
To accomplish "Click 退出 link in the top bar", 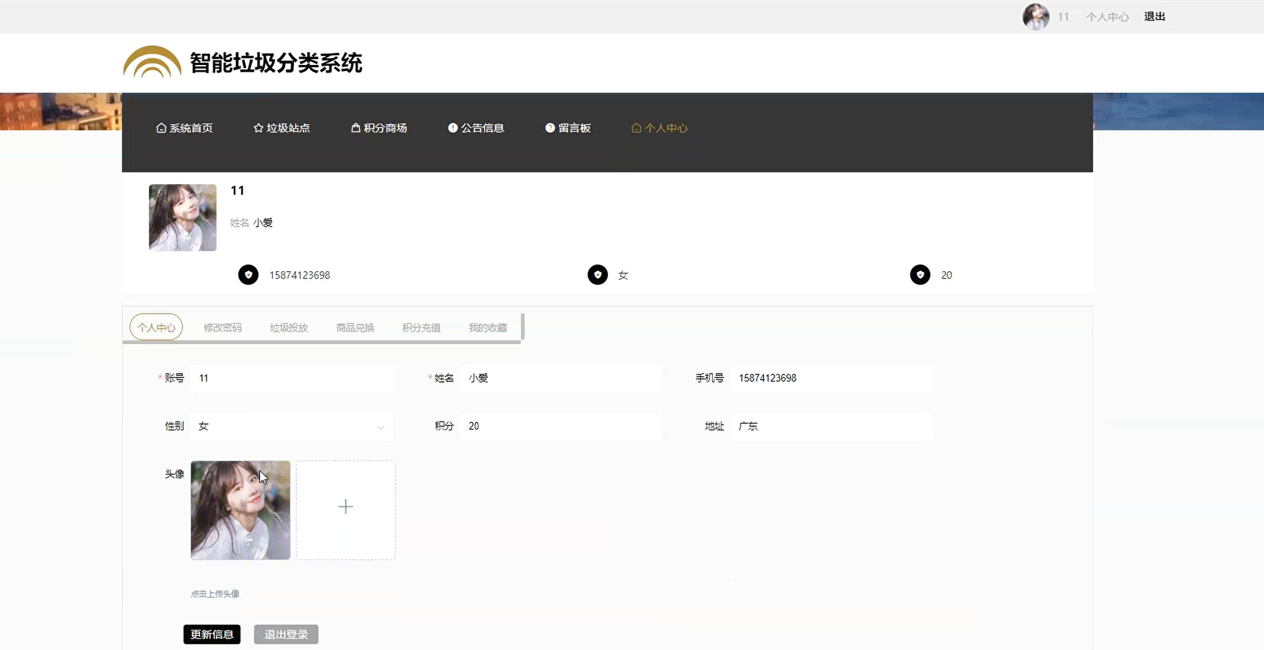I will [x=1155, y=17].
